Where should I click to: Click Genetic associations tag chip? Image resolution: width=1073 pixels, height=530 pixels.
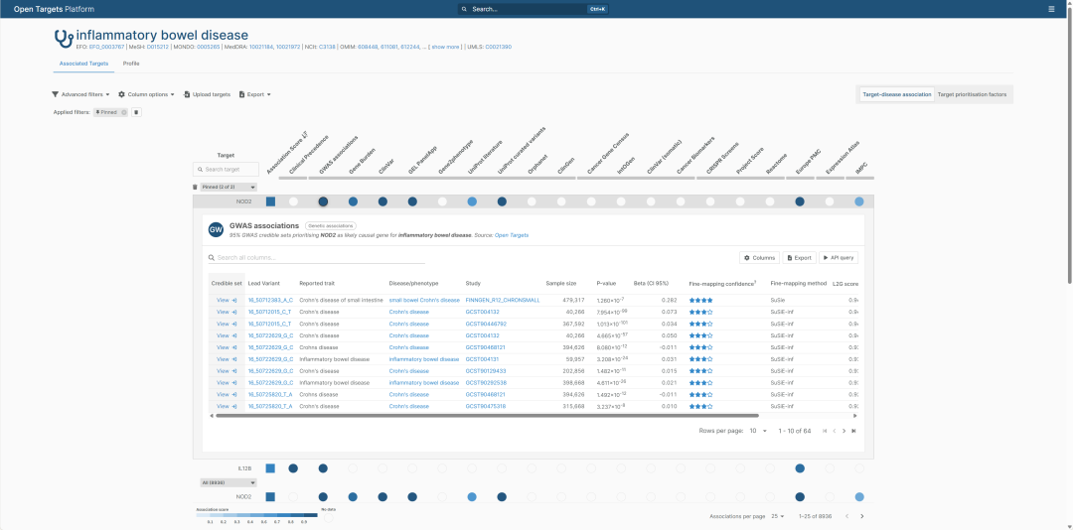pyautogui.click(x=331, y=225)
